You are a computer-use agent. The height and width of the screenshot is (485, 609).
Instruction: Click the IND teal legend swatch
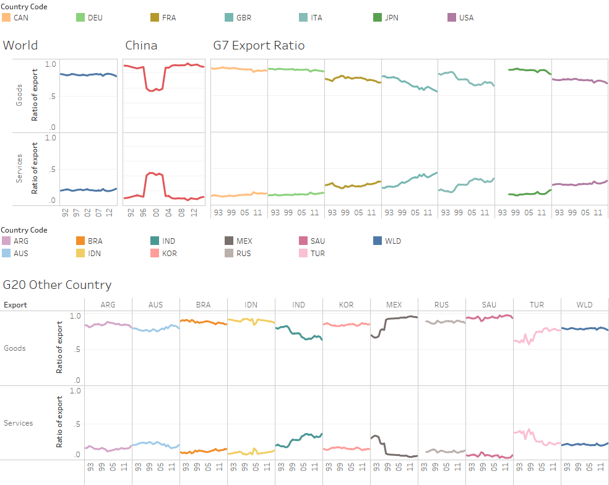(155, 241)
